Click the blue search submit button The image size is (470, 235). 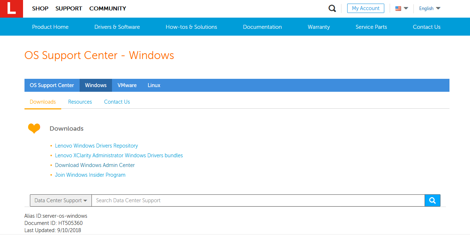432,200
